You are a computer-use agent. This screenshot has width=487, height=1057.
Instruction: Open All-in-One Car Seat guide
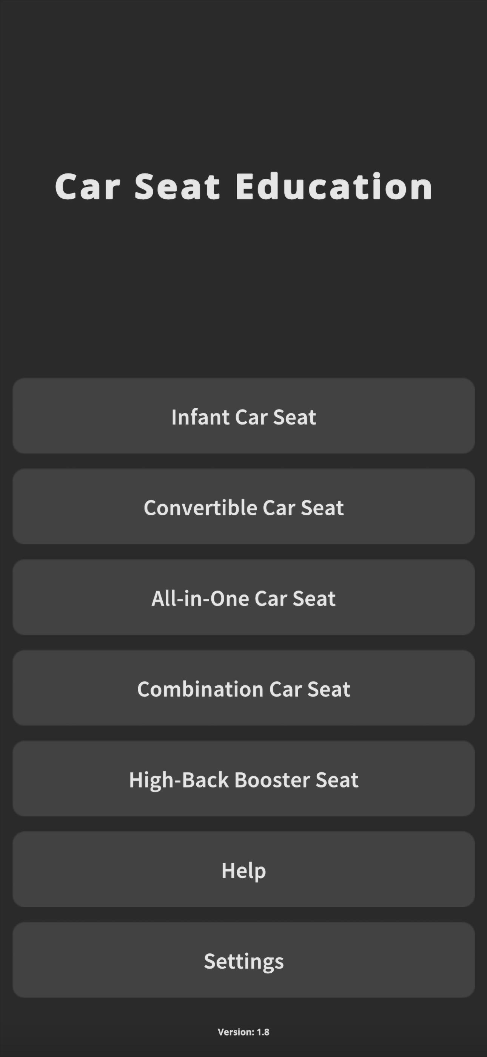[243, 597]
